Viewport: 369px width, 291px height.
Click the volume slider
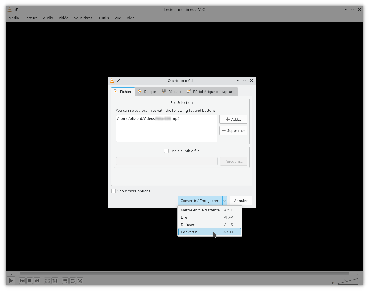pyautogui.click(x=348, y=282)
